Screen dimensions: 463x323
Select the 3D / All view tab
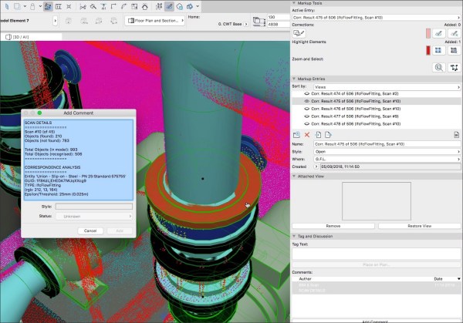21,36
